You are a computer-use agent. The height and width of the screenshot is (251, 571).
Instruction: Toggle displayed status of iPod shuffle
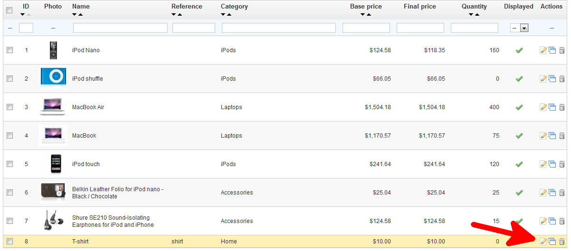[519, 79]
